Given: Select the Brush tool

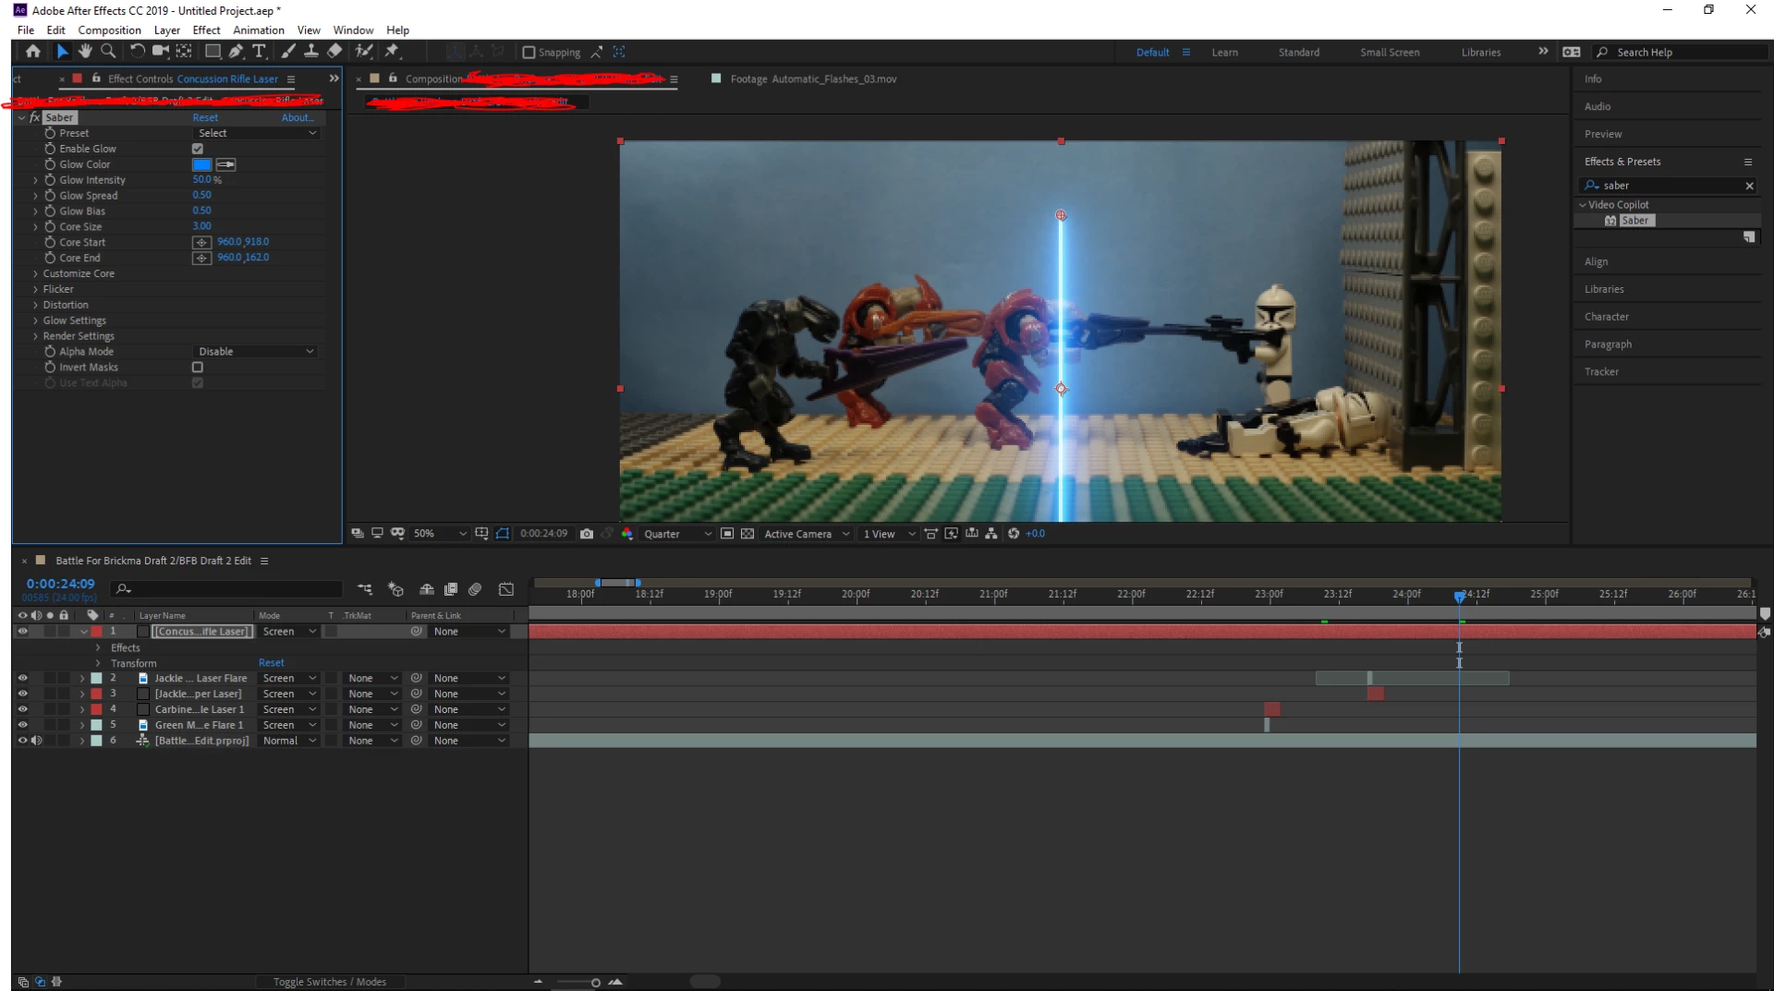Looking at the screenshot, I should coord(288,52).
